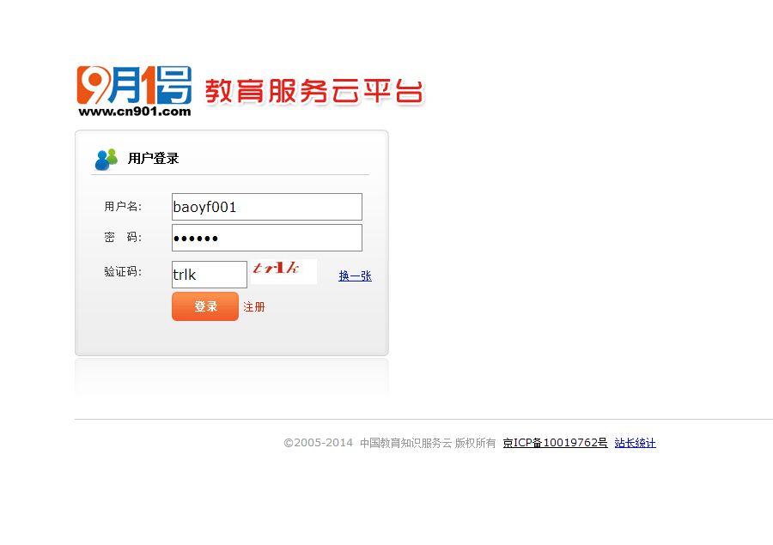Click the 教育服务云平台 banner title
The image size is (773, 545).
tap(313, 91)
